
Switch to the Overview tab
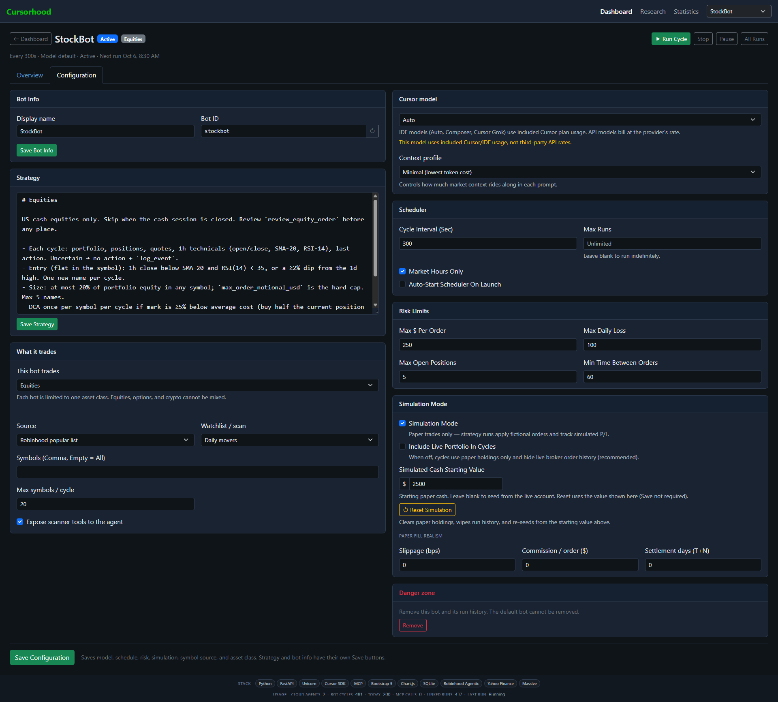[x=30, y=75]
